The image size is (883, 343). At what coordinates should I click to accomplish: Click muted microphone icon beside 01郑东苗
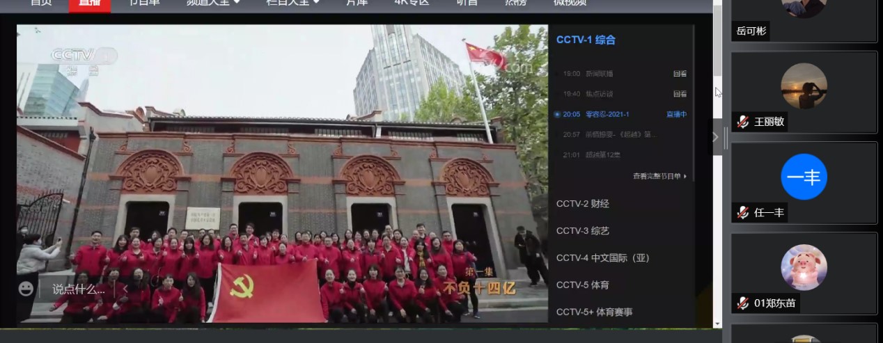click(743, 303)
